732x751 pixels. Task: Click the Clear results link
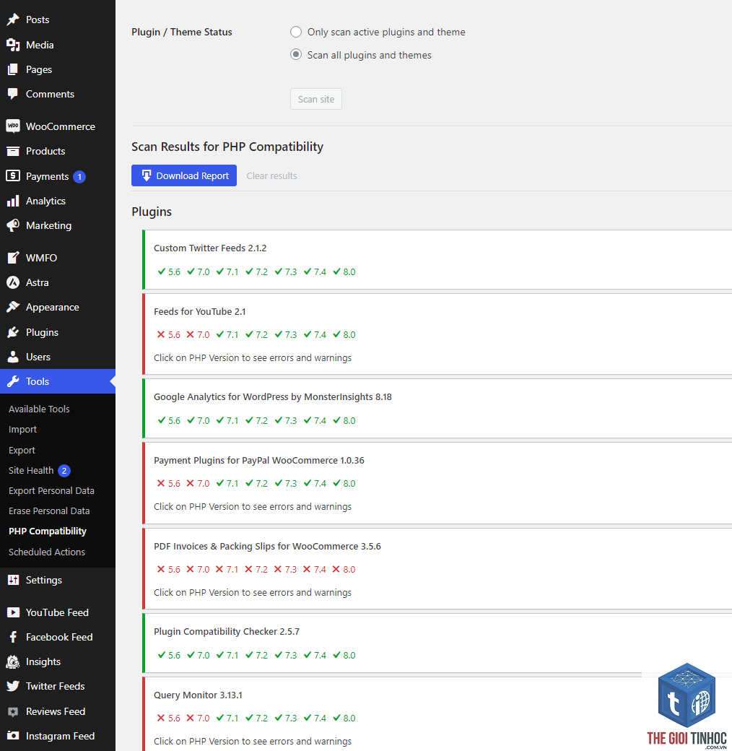pos(271,175)
